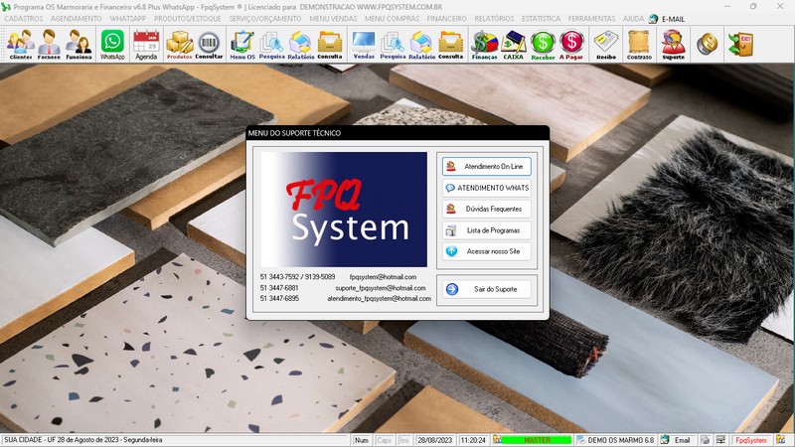Open Consulta folder icon left of Finanças
The image size is (795, 447).
[x=451, y=45]
